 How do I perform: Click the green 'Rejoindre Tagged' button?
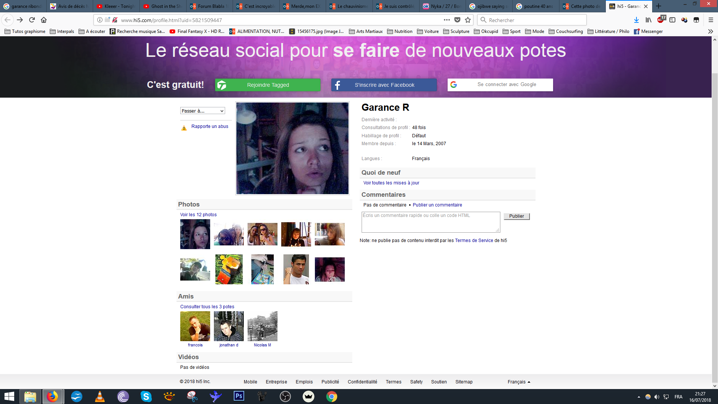coord(268,85)
